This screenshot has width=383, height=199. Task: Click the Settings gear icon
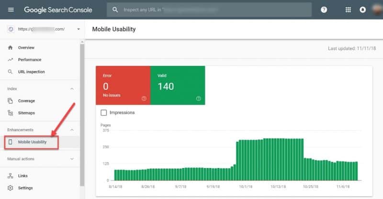pos(10,188)
